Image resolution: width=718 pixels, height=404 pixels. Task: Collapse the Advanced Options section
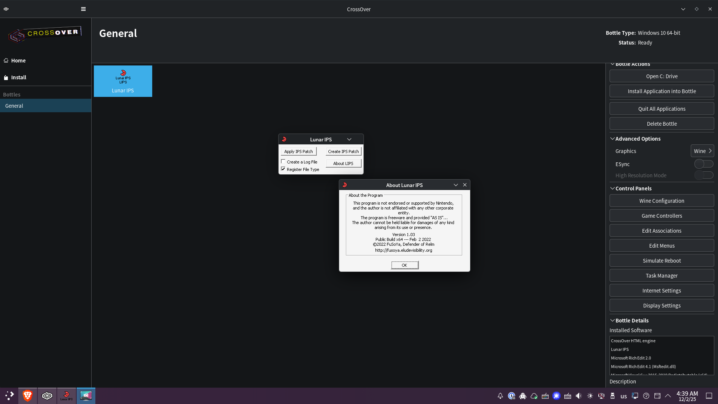612,139
